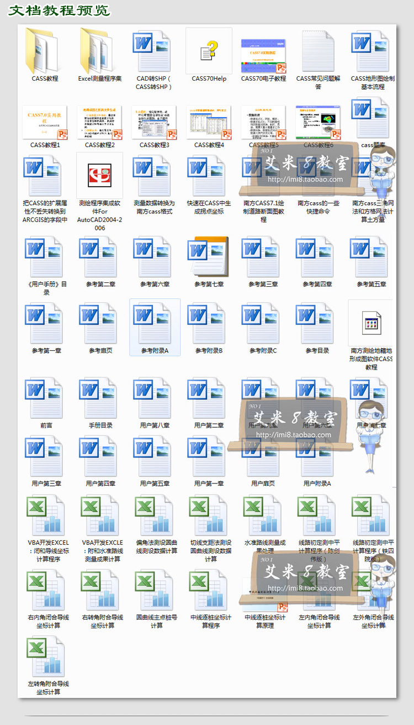Image resolution: width=414 pixels, height=725 pixels.
Task: Click the highlighted 参考附录A document icon
Action: (153, 324)
